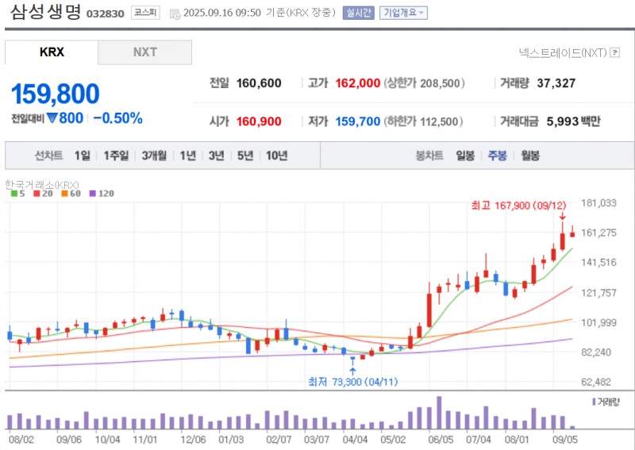Click the NXT help question mark icon
Image resolution: width=635 pixels, height=450 pixels.
pos(614,52)
